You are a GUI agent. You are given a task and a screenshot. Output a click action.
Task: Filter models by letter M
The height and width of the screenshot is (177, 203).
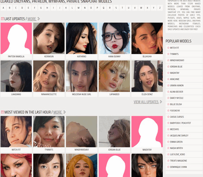pos(79,8)
